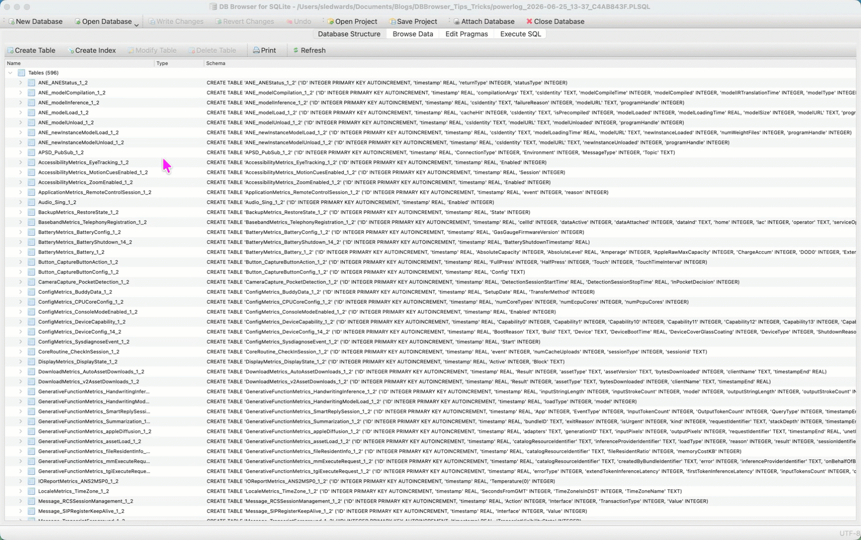This screenshot has height=540, width=861.
Task: Select ConfigMetrics_SysdiagnoseEvent_1_2 table name
Action: click(84, 342)
